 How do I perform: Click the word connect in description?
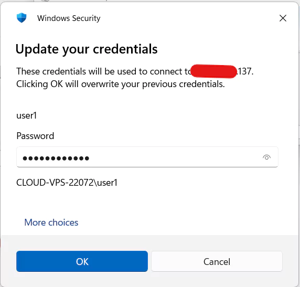166,71
